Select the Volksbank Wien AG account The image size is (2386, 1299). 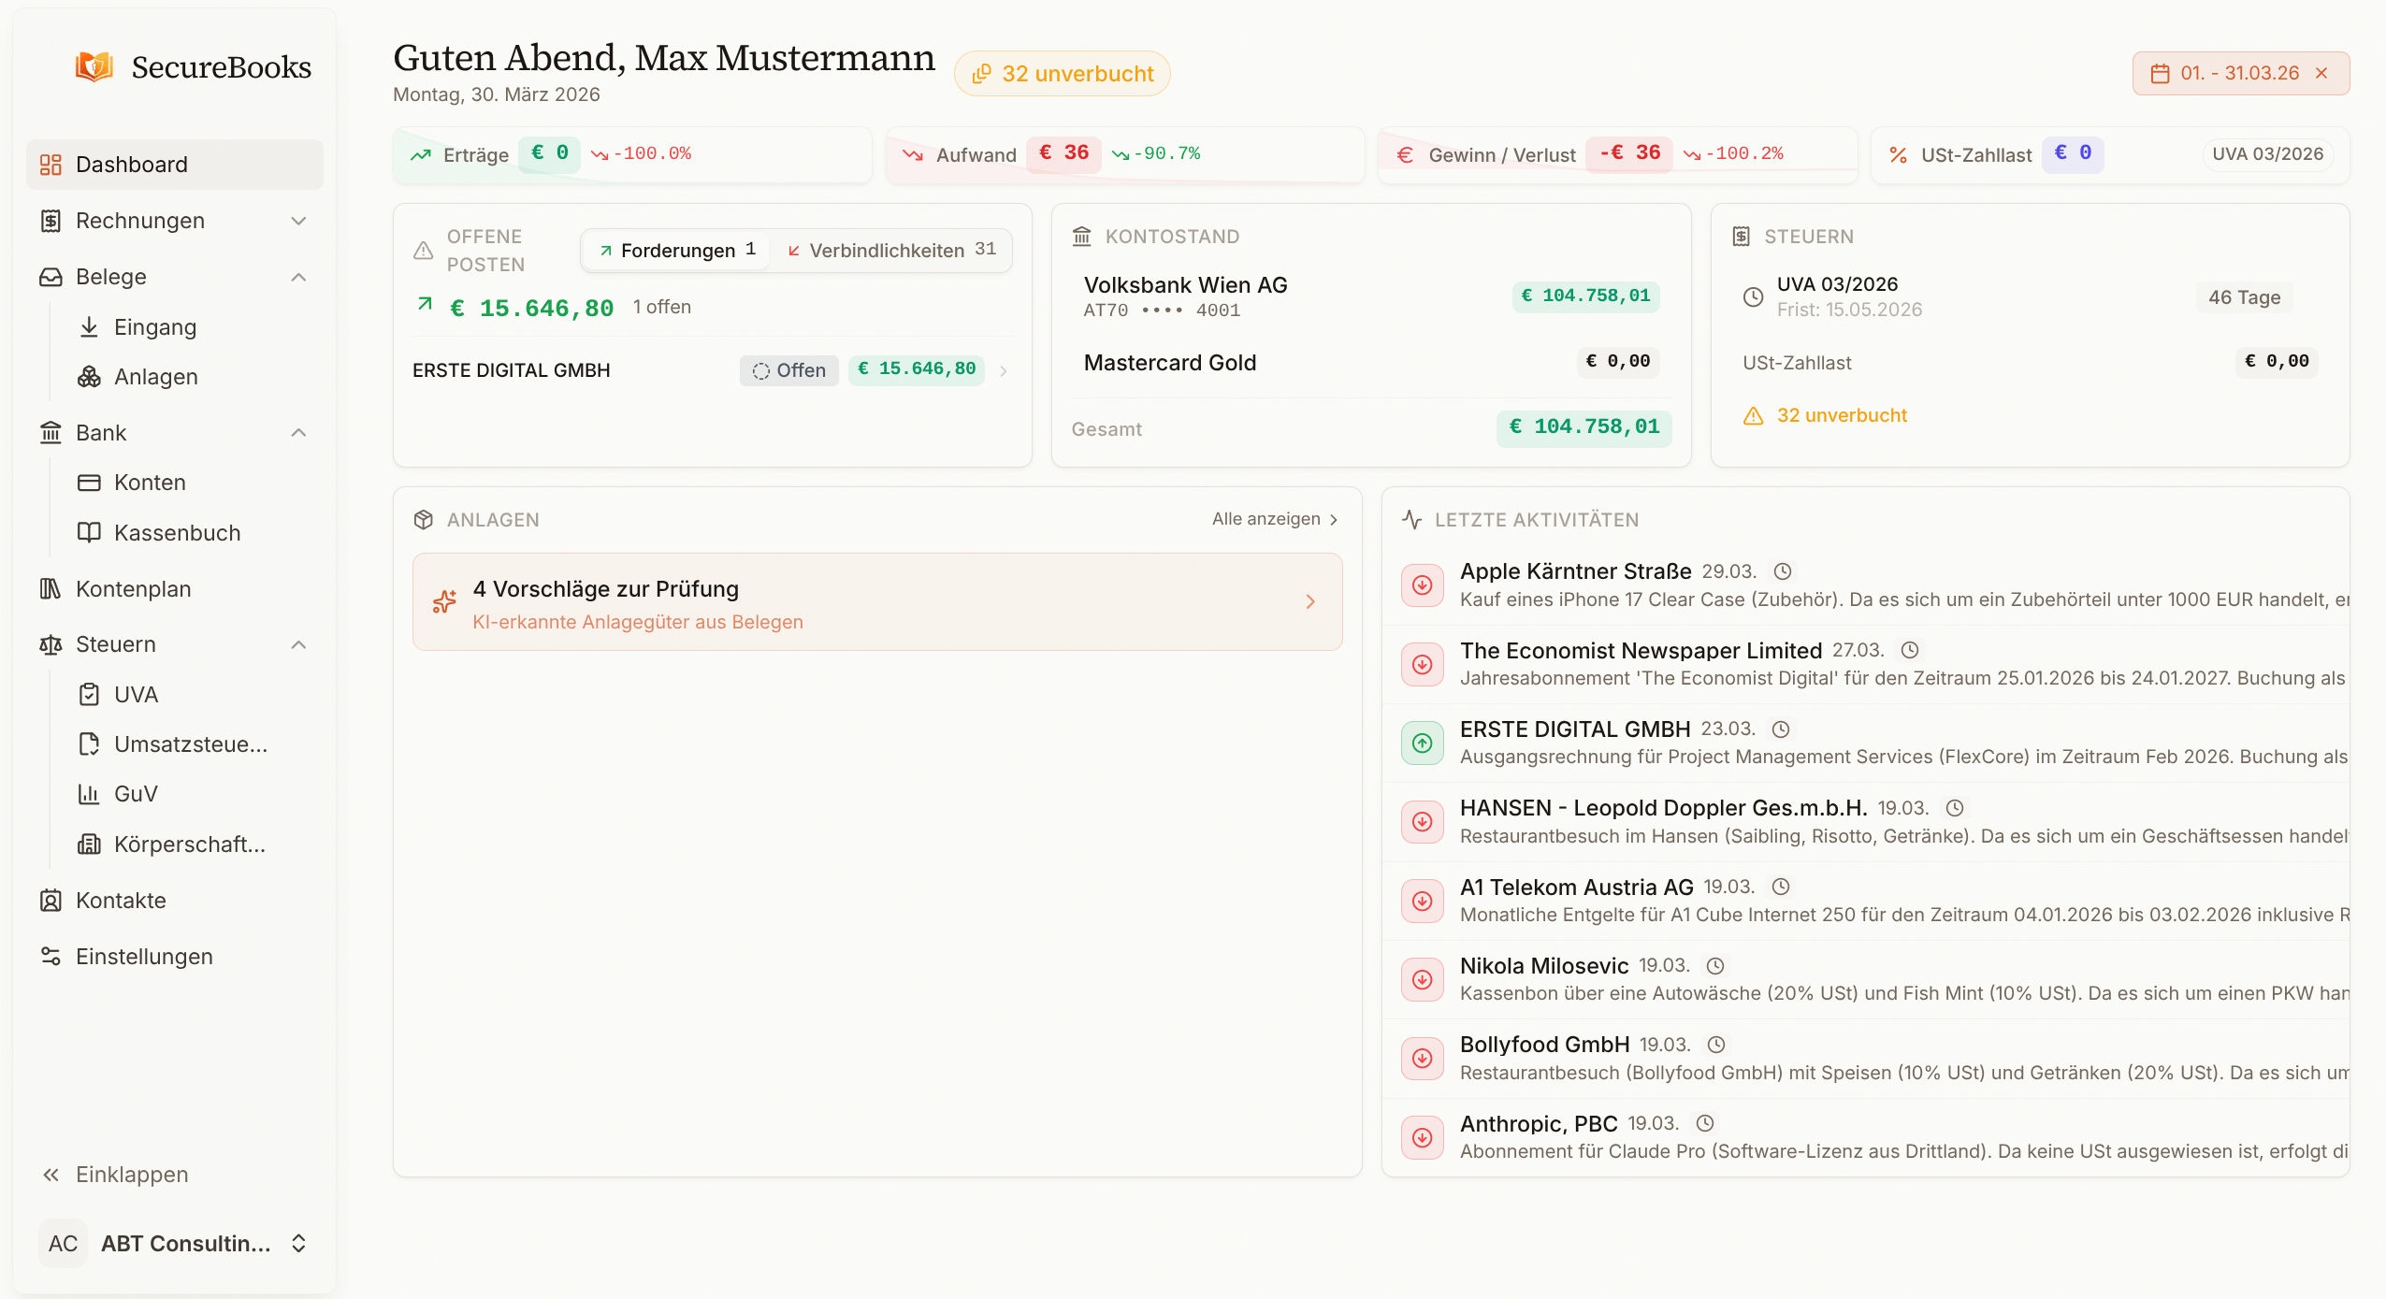[1370, 296]
